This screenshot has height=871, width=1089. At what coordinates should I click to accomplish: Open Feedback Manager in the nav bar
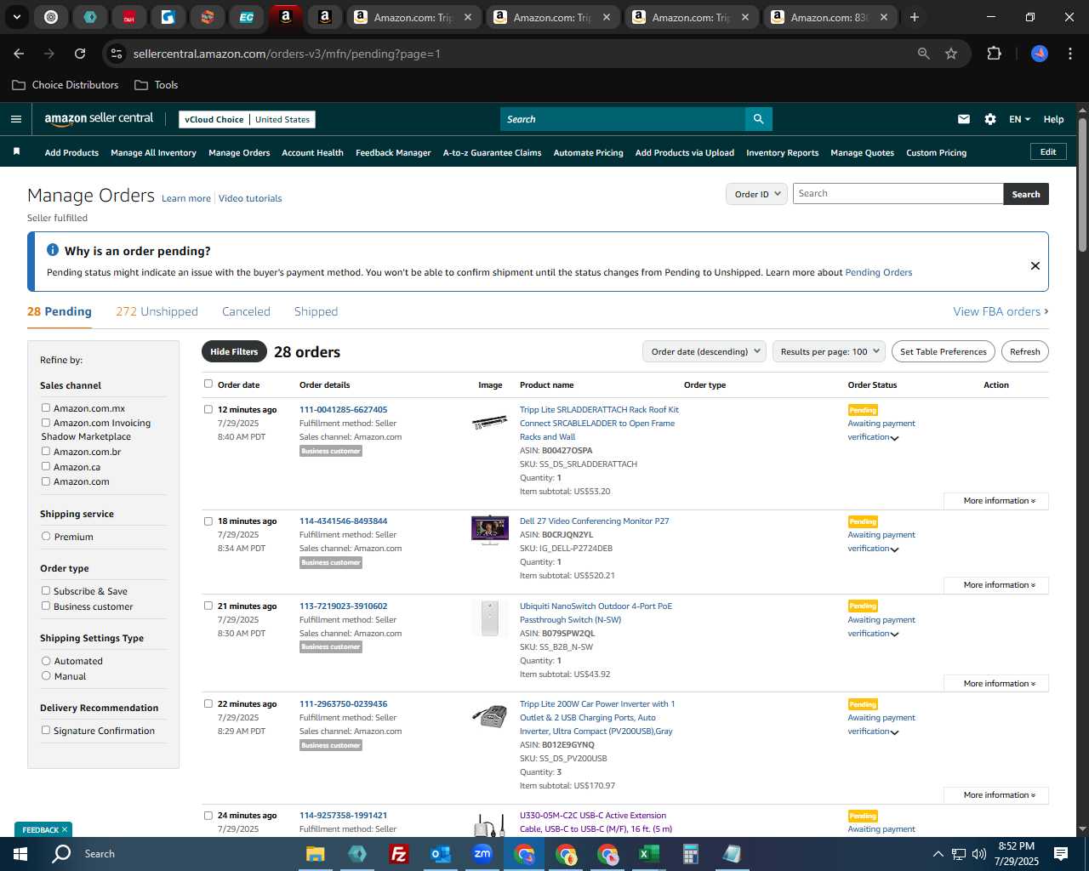coord(393,152)
